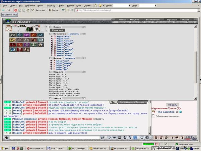Image resolution: width=201 pixels, height=151 pixels.
Task: Delete the "крит" set with its red X
Action: pyautogui.click(x=55, y=51)
